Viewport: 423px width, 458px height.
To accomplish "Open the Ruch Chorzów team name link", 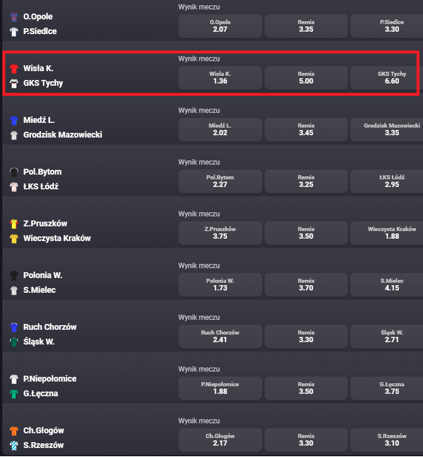I will tap(50, 327).
